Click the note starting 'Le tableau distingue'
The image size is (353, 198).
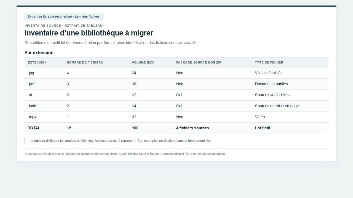121,141
